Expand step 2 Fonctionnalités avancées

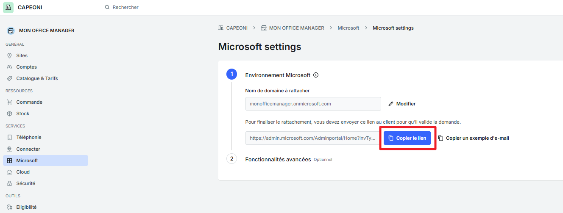point(278,159)
